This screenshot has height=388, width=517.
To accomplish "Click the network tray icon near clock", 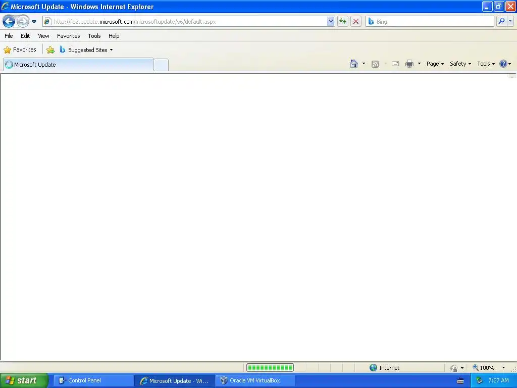I will (480, 381).
